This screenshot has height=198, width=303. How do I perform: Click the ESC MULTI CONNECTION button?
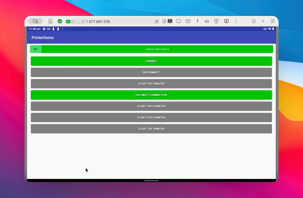pyautogui.click(x=151, y=95)
